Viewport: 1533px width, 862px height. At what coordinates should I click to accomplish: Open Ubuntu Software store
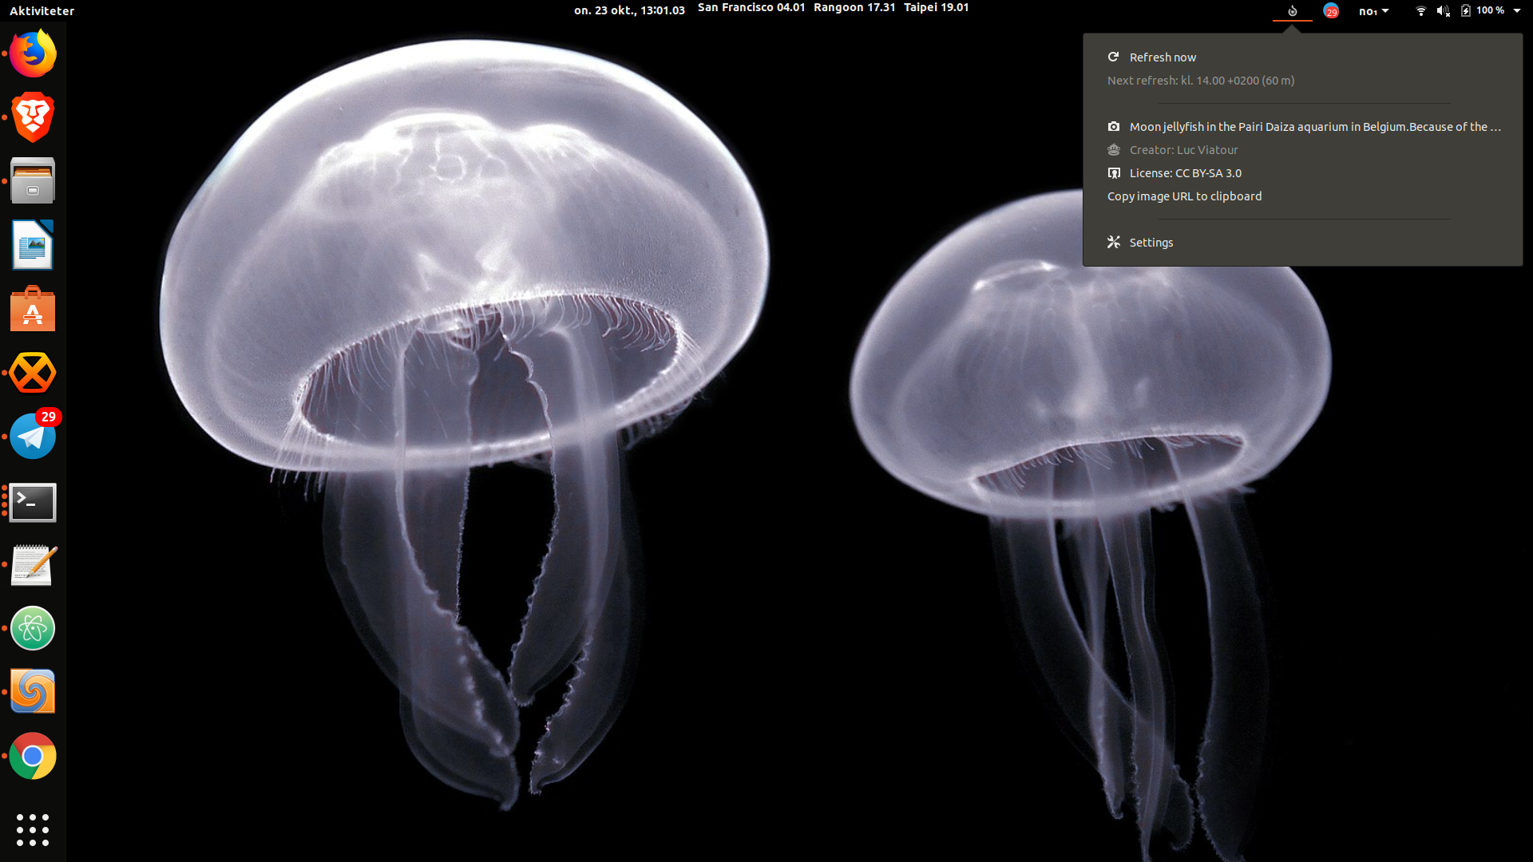click(32, 309)
